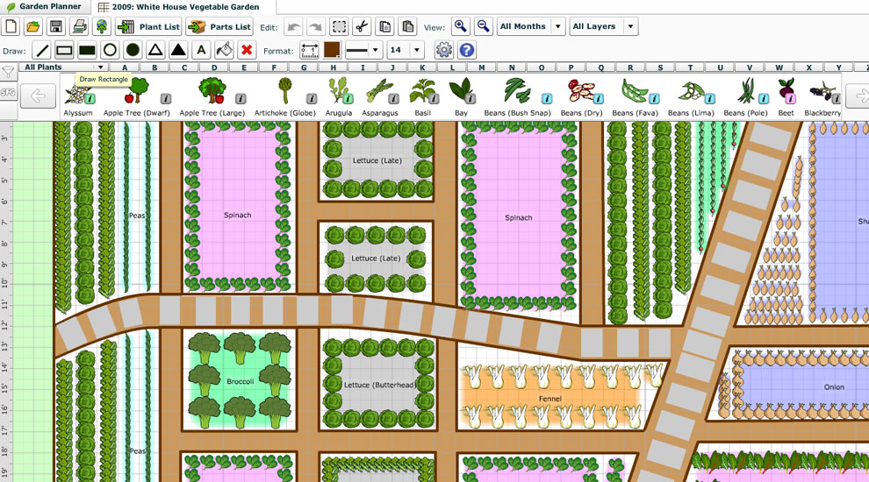The image size is (869, 482).
Task: Click the brown fill color swatch
Action: (333, 51)
